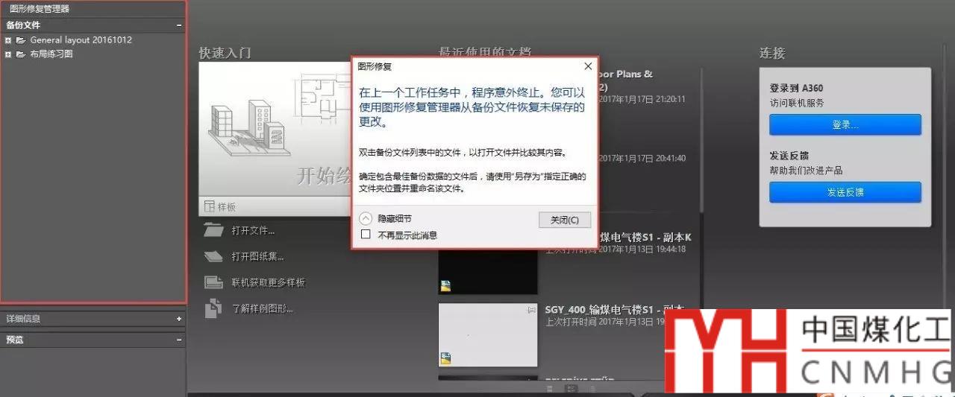This screenshot has width=955, height=397.
Task: Click the folder icon beside General layout 20161012
Action: click(x=21, y=40)
